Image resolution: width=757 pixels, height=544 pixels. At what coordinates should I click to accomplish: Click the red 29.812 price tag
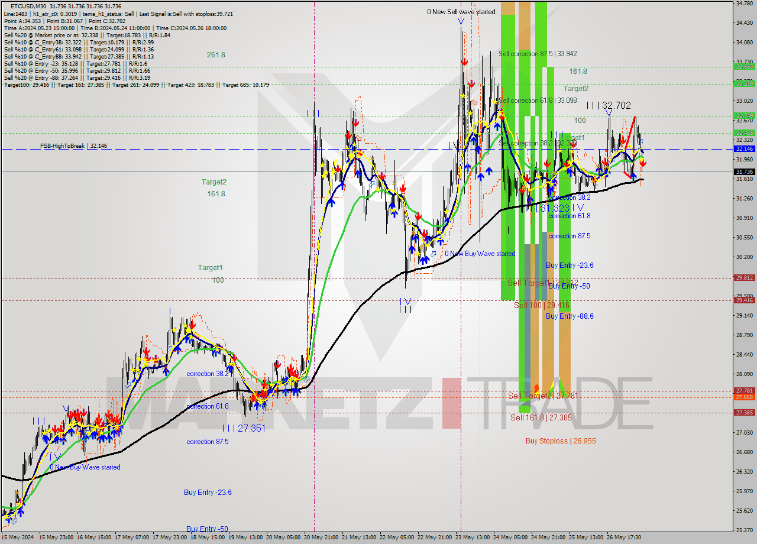click(x=743, y=277)
